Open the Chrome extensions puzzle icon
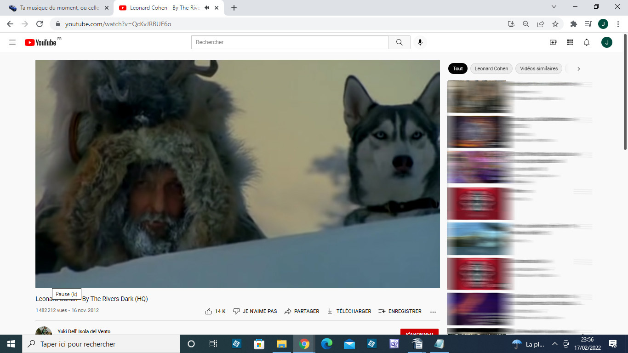The width and height of the screenshot is (628, 353). coord(573,24)
